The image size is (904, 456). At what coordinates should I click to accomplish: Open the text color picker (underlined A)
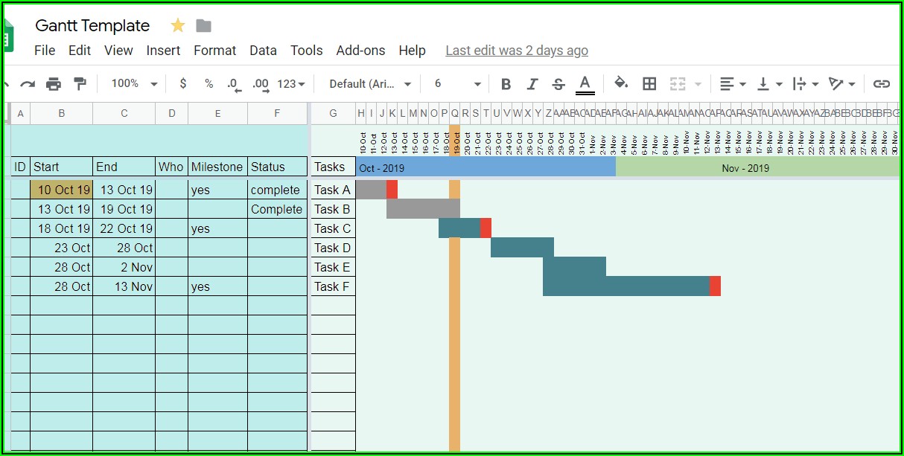pyautogui.click(x=585, y=84)
